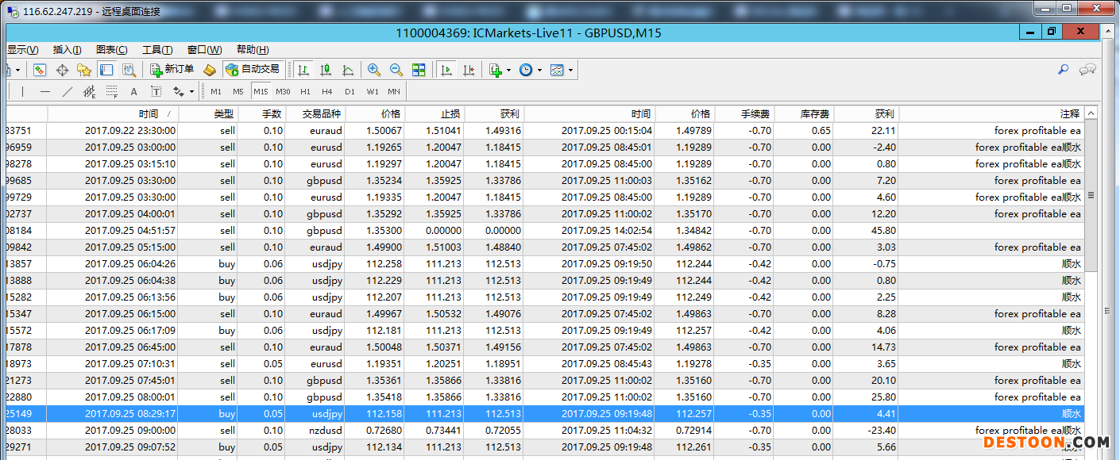Switch chart to line chart
Image resolution: width=1120 pixels, height=460 pixels.
(348, 70)
